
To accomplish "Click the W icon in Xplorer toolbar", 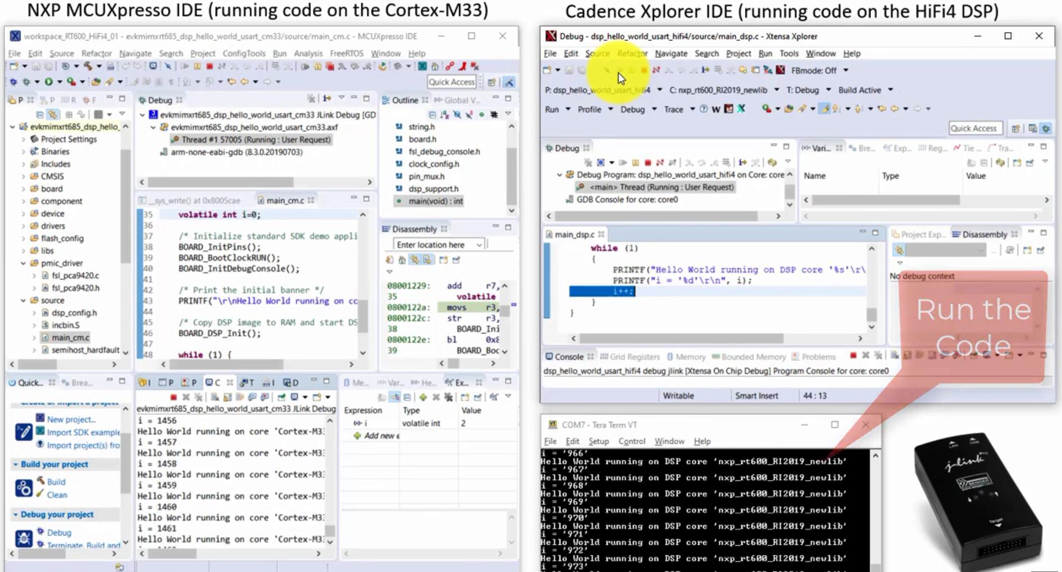I will (716, 109).
